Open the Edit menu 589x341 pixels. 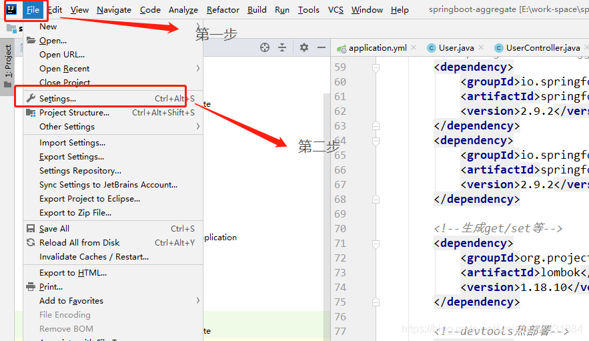[55, 10]
